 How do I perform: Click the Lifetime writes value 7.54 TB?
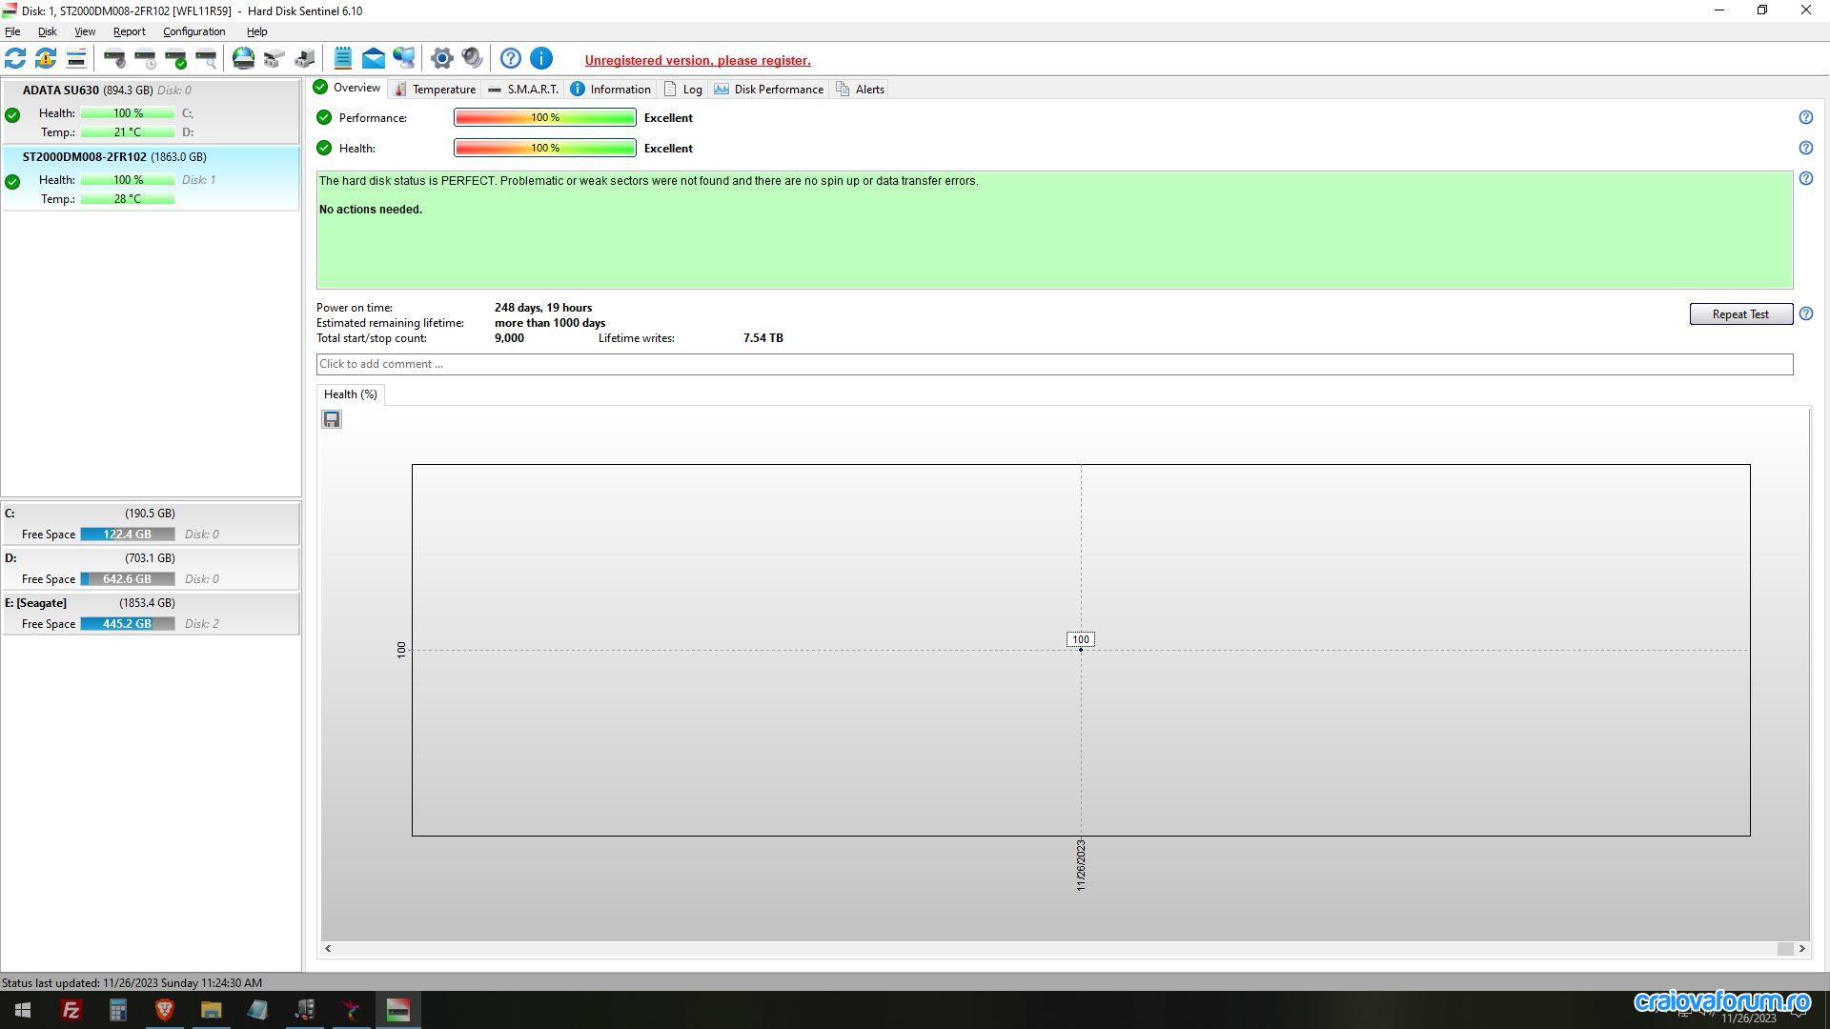pyautogui.click(x=763, y=338)
